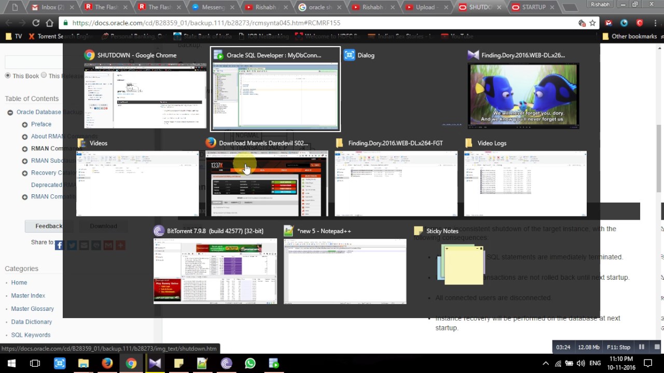Go to Chrome home page icon
The image size is (664, 373).
50,23
